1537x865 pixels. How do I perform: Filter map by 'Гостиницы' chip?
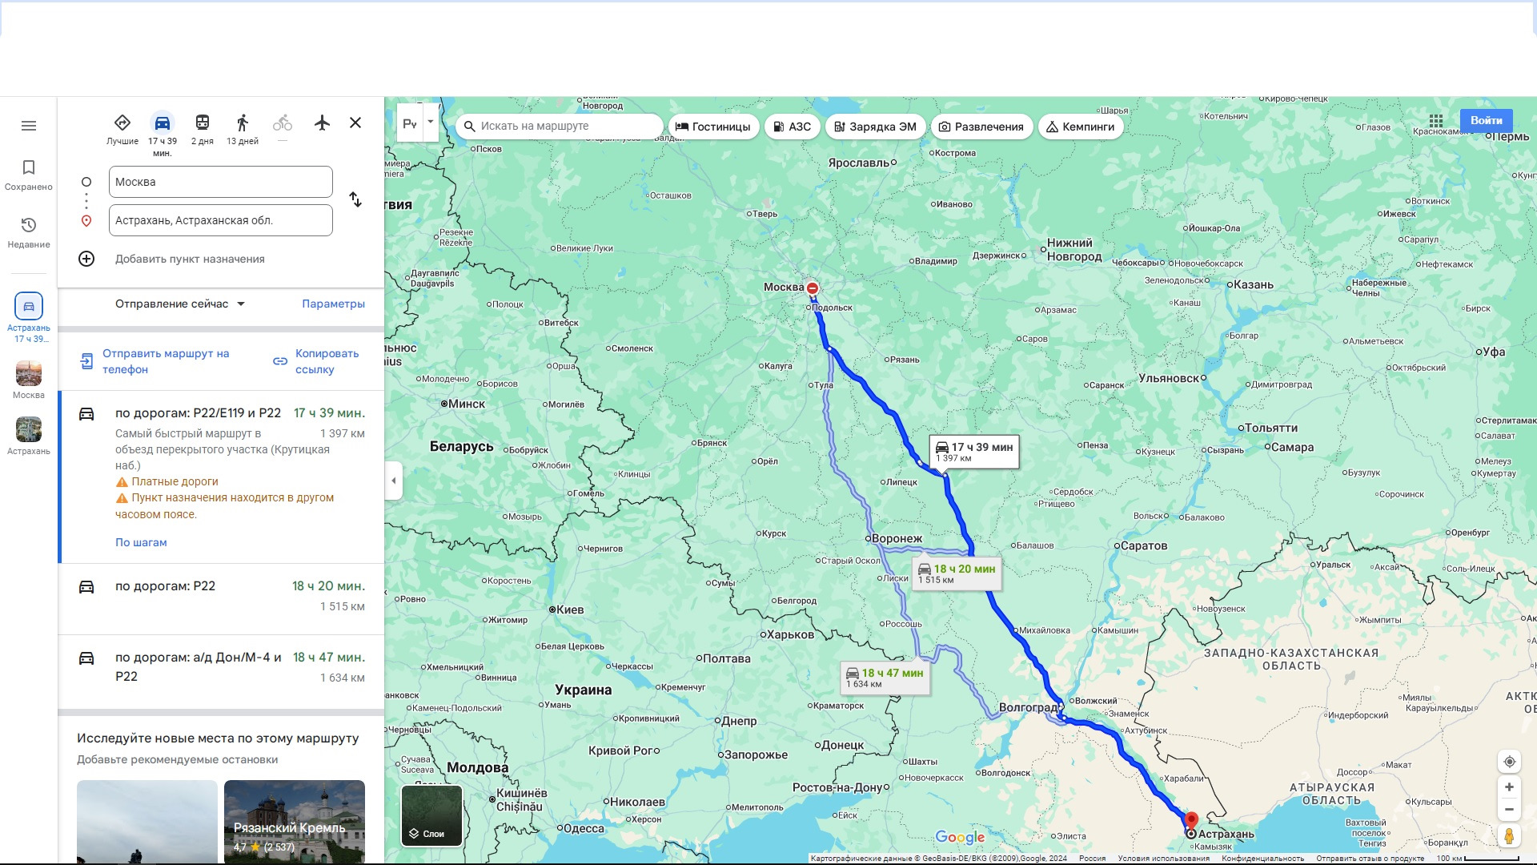[x=713, y=127]
